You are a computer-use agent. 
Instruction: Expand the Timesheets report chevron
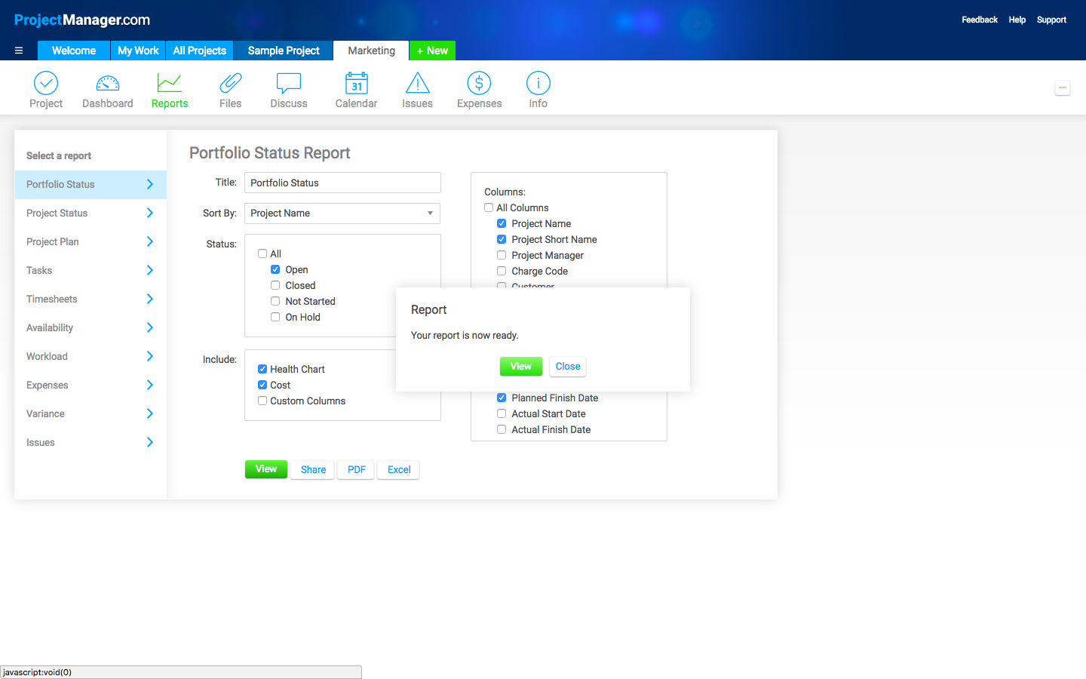point(149,299)
